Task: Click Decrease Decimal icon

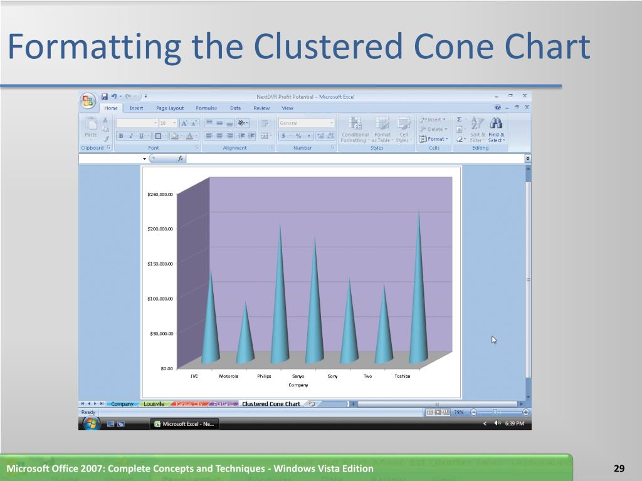Action: (331, 136)
